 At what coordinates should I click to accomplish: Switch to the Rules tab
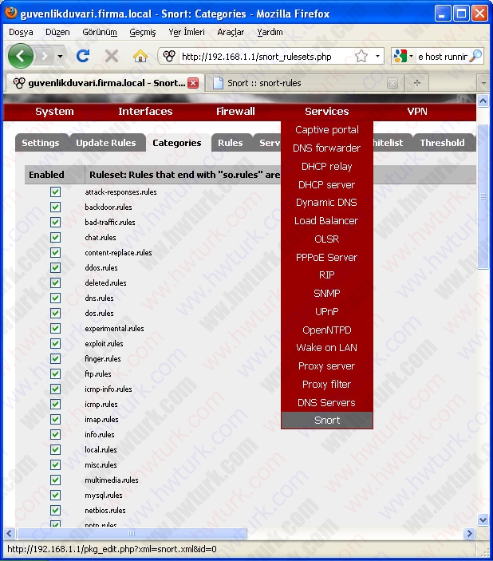230,143
